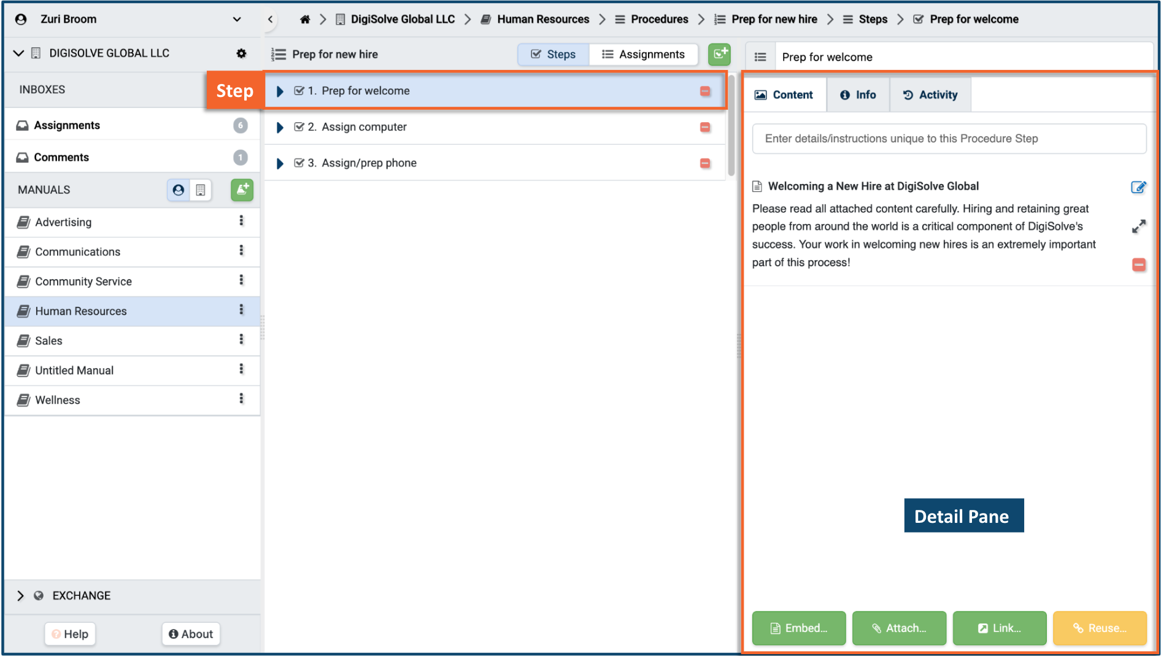This screenshot has width=1161, height=656.
Task: Click the Help button
Action: click(71, 634)
